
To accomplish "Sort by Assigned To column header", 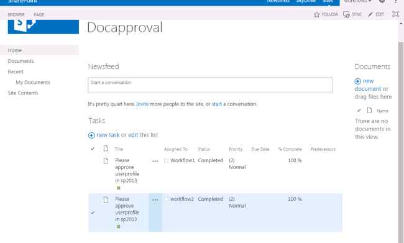I will point(176,149).
